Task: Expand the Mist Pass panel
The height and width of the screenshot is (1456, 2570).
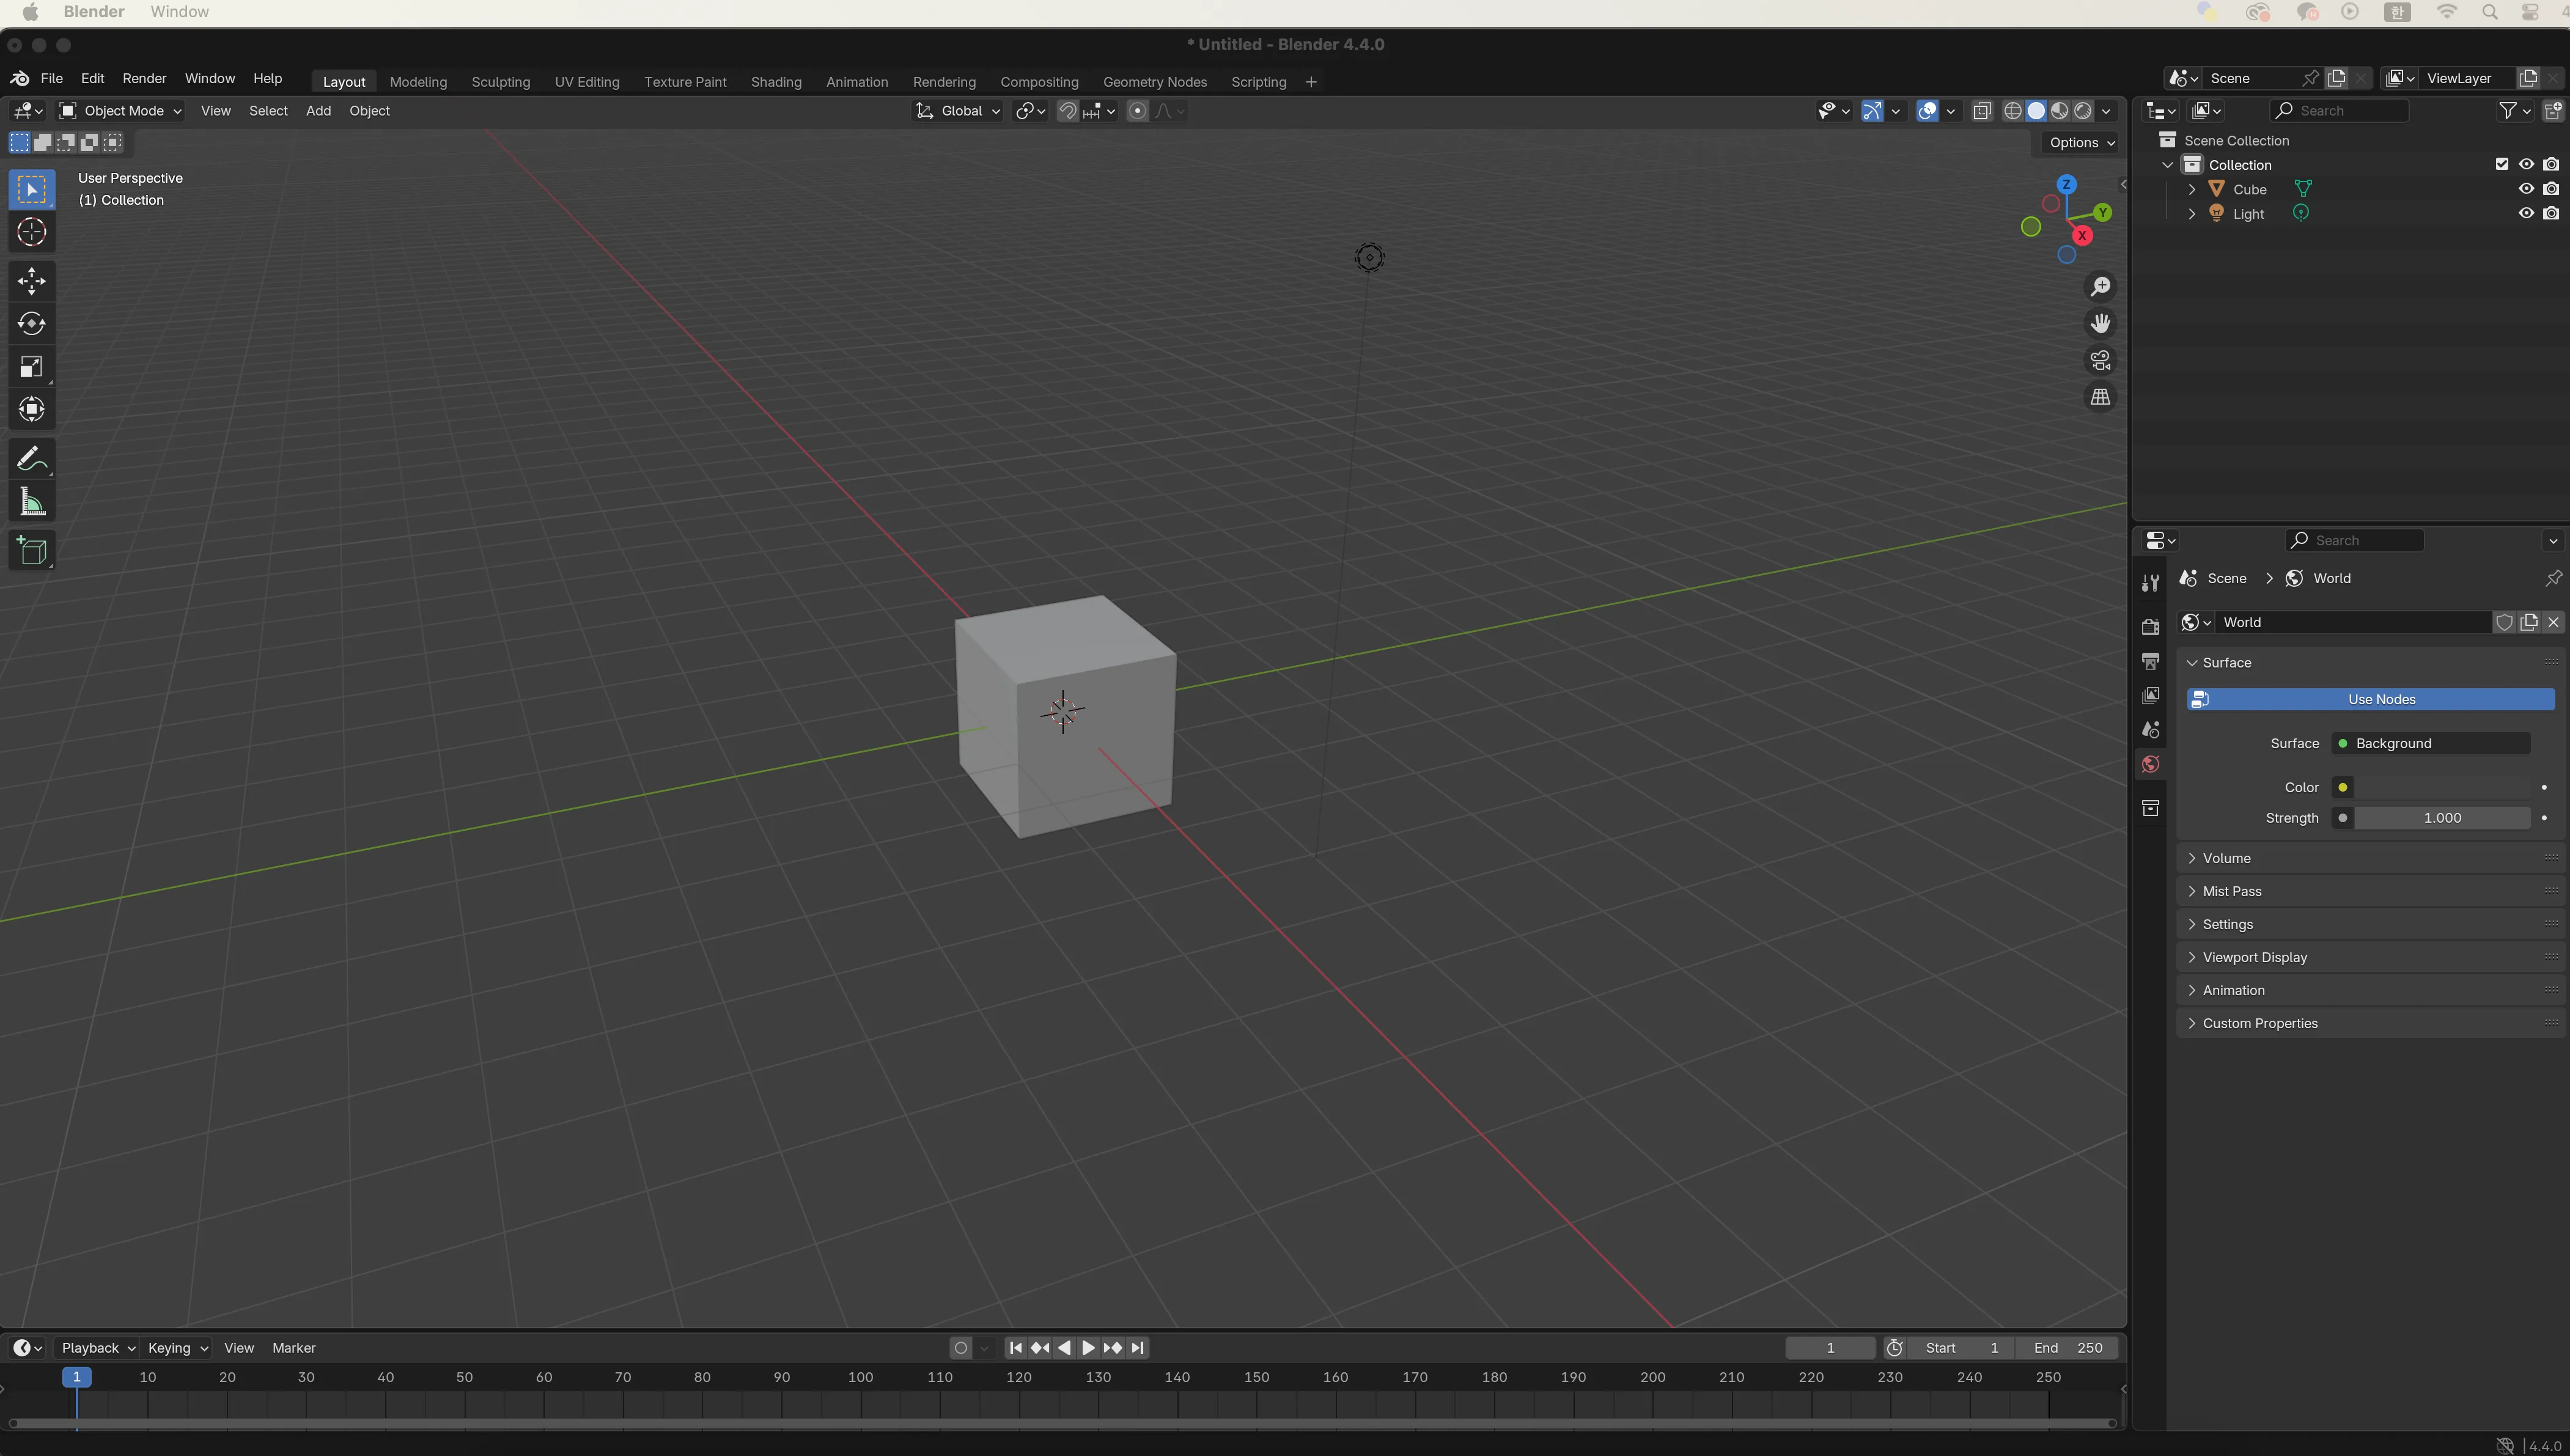Action: point(2192,891)
